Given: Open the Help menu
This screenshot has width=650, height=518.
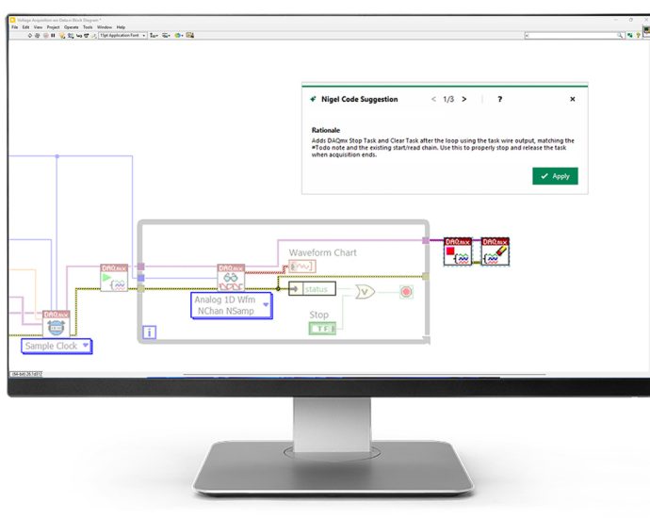Looking at the screenshot, I should 121,27.
